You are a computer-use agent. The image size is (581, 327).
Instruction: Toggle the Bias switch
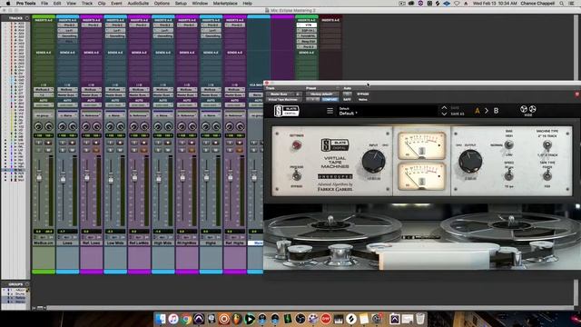tap(509, 144)
